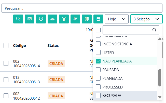Check the INCONSISTÊNCIA status option
This screenshot has width=166, height=103.
pos(98,44)
